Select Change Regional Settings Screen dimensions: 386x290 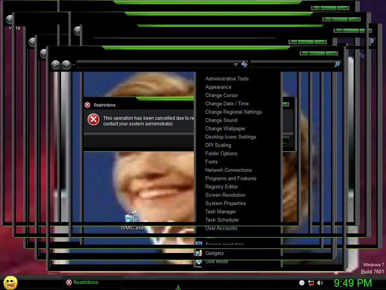[x=233, y=112]
